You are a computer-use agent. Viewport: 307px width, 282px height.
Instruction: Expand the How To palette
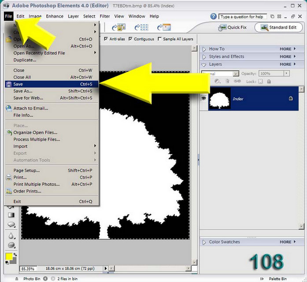(x=204, y=49)
